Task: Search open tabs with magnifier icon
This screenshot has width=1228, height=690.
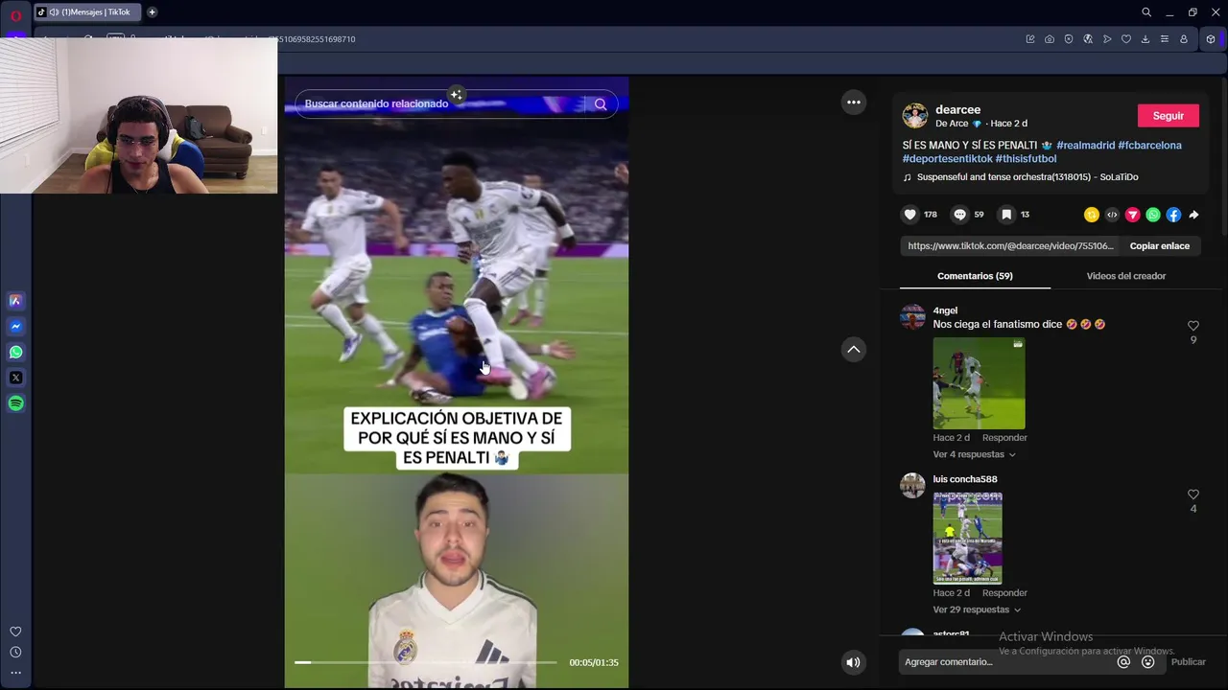Action: coord(1146,12)
